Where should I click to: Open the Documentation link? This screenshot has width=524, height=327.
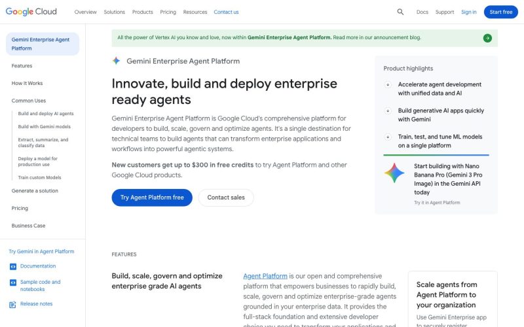click(x=38, y=266)
